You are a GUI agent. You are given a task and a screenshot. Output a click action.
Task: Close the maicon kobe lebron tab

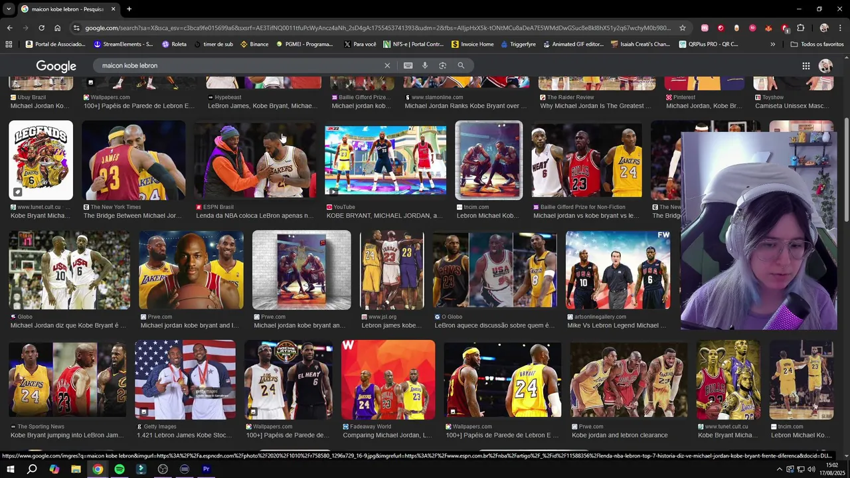pyautogui.click(x=113, y=9)
